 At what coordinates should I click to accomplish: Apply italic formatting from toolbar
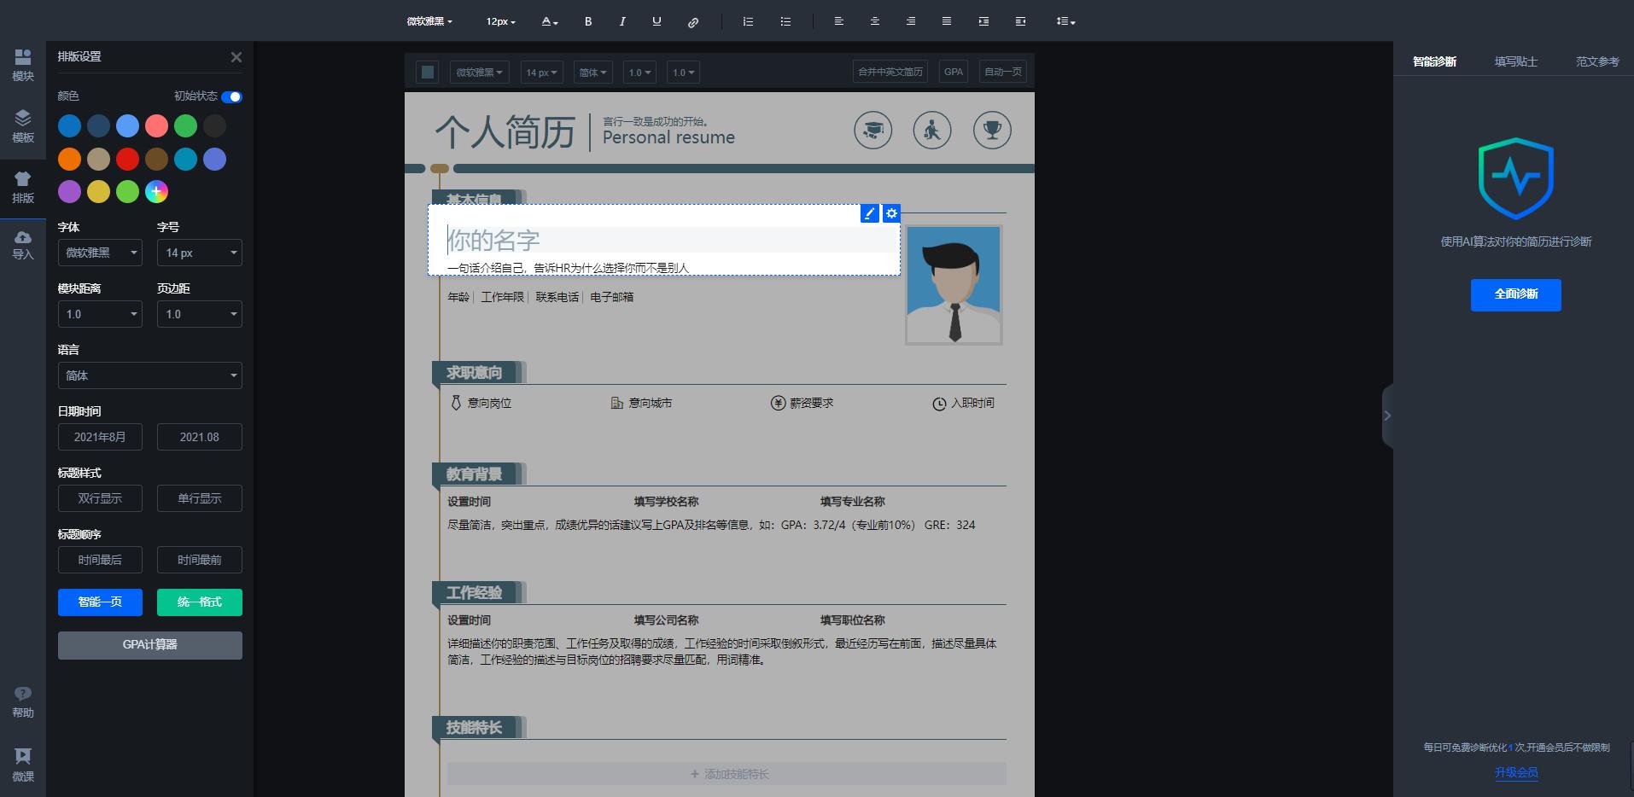622,21
